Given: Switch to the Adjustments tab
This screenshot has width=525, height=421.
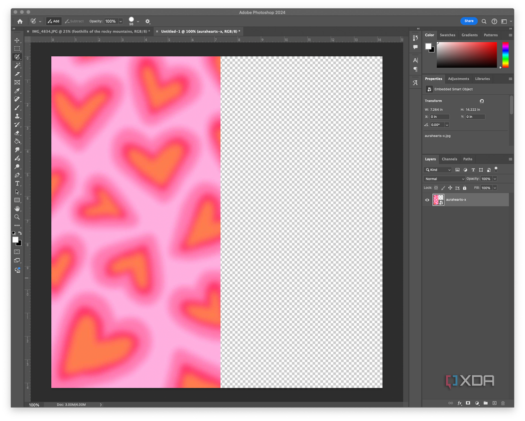Looking at the screenshot, I should click(458, 79).
